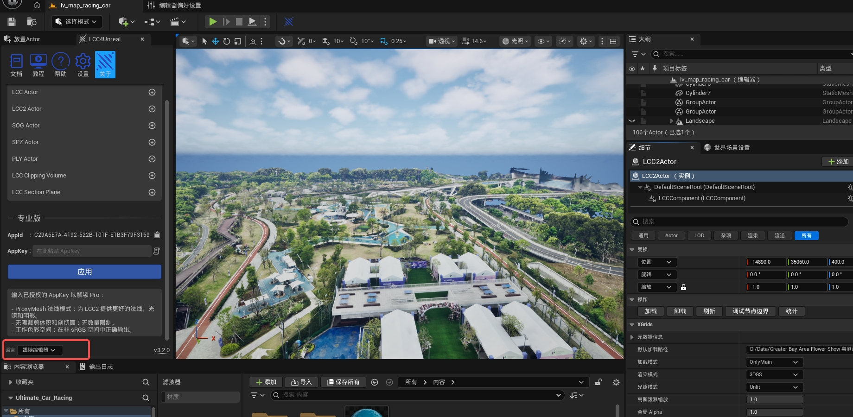Switch to the 世界场景设置 tab
Viewport: 853px width, 417px height.
point(727,148)
